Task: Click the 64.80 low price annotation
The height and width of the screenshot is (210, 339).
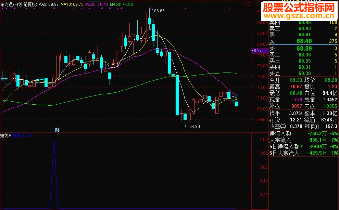Action: tap(194, 127)
